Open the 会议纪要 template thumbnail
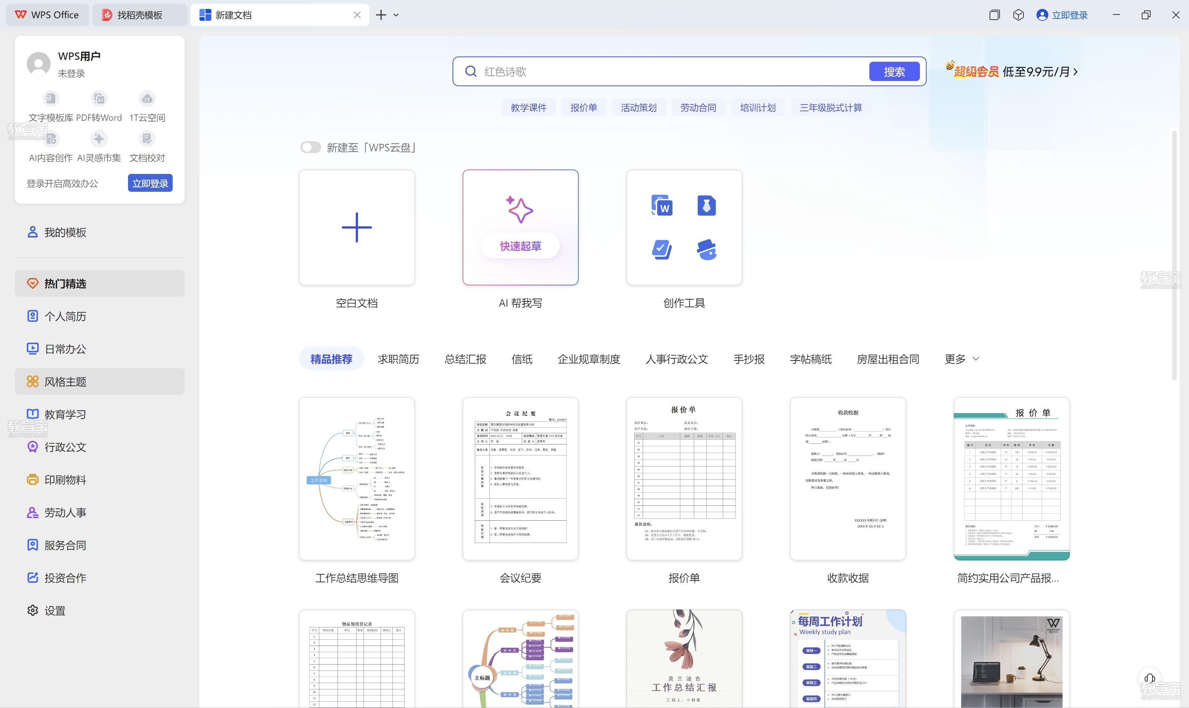This screenshot has height=708, width=1189. [520, 479]
